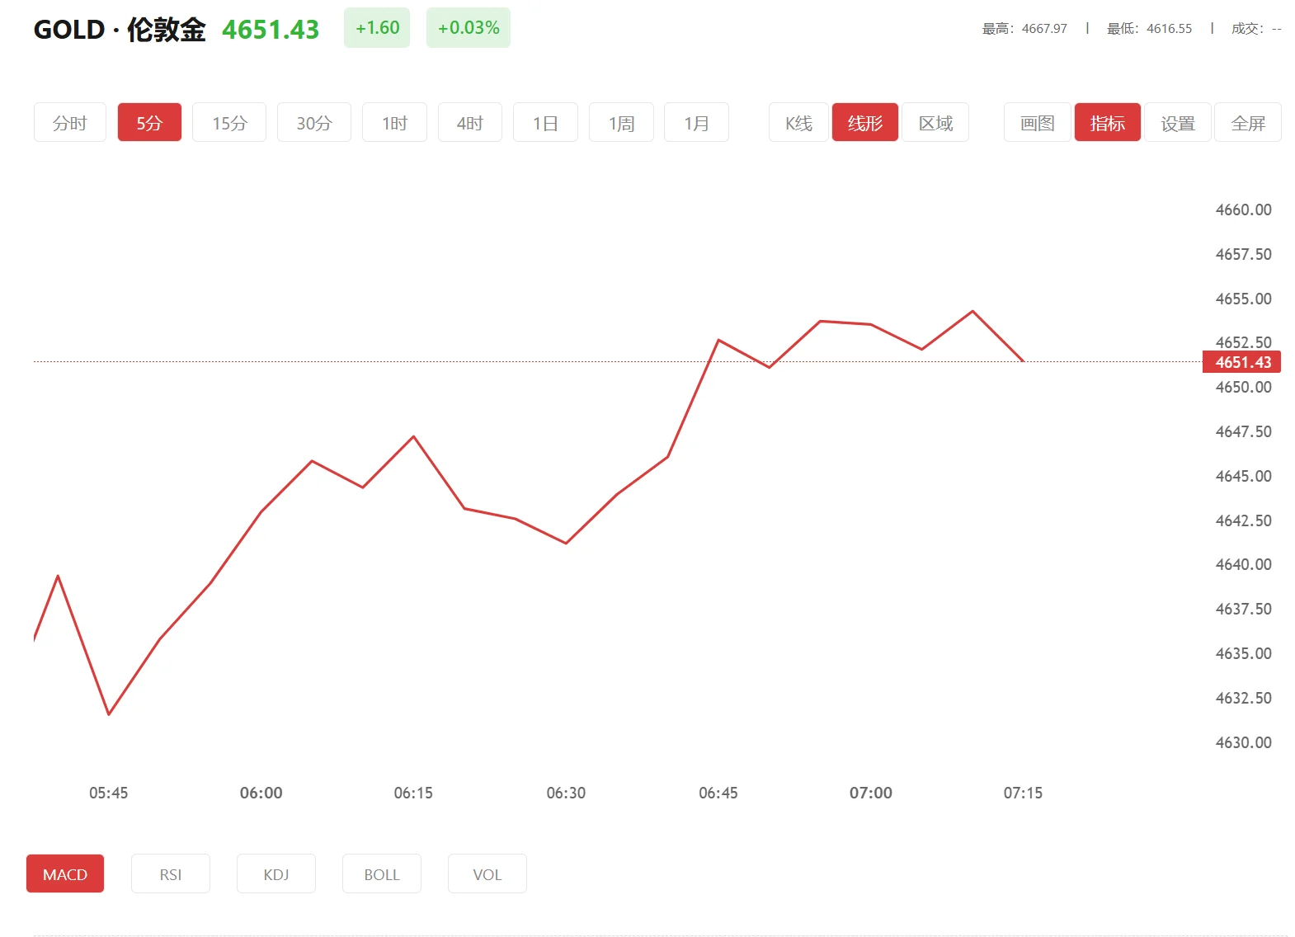Select the 线形 line chart style
1295x937 pixels.
pyautogui.click(x=864, y=123)
